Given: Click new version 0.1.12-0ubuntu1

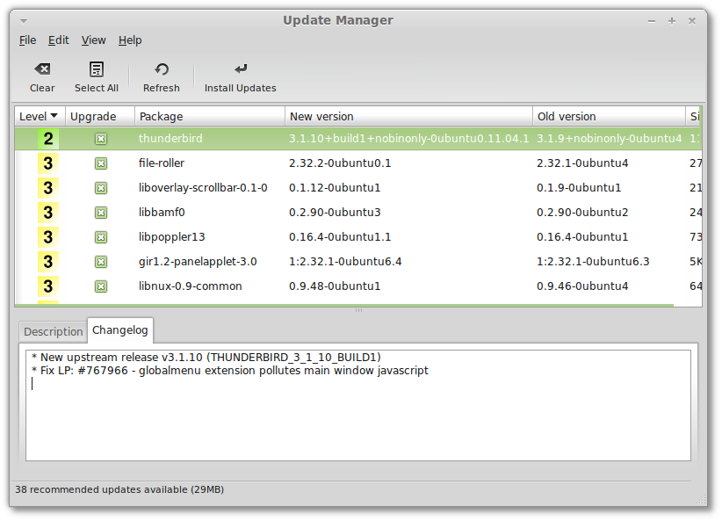Looking at the screenshot, I should (x=335, y=188).
